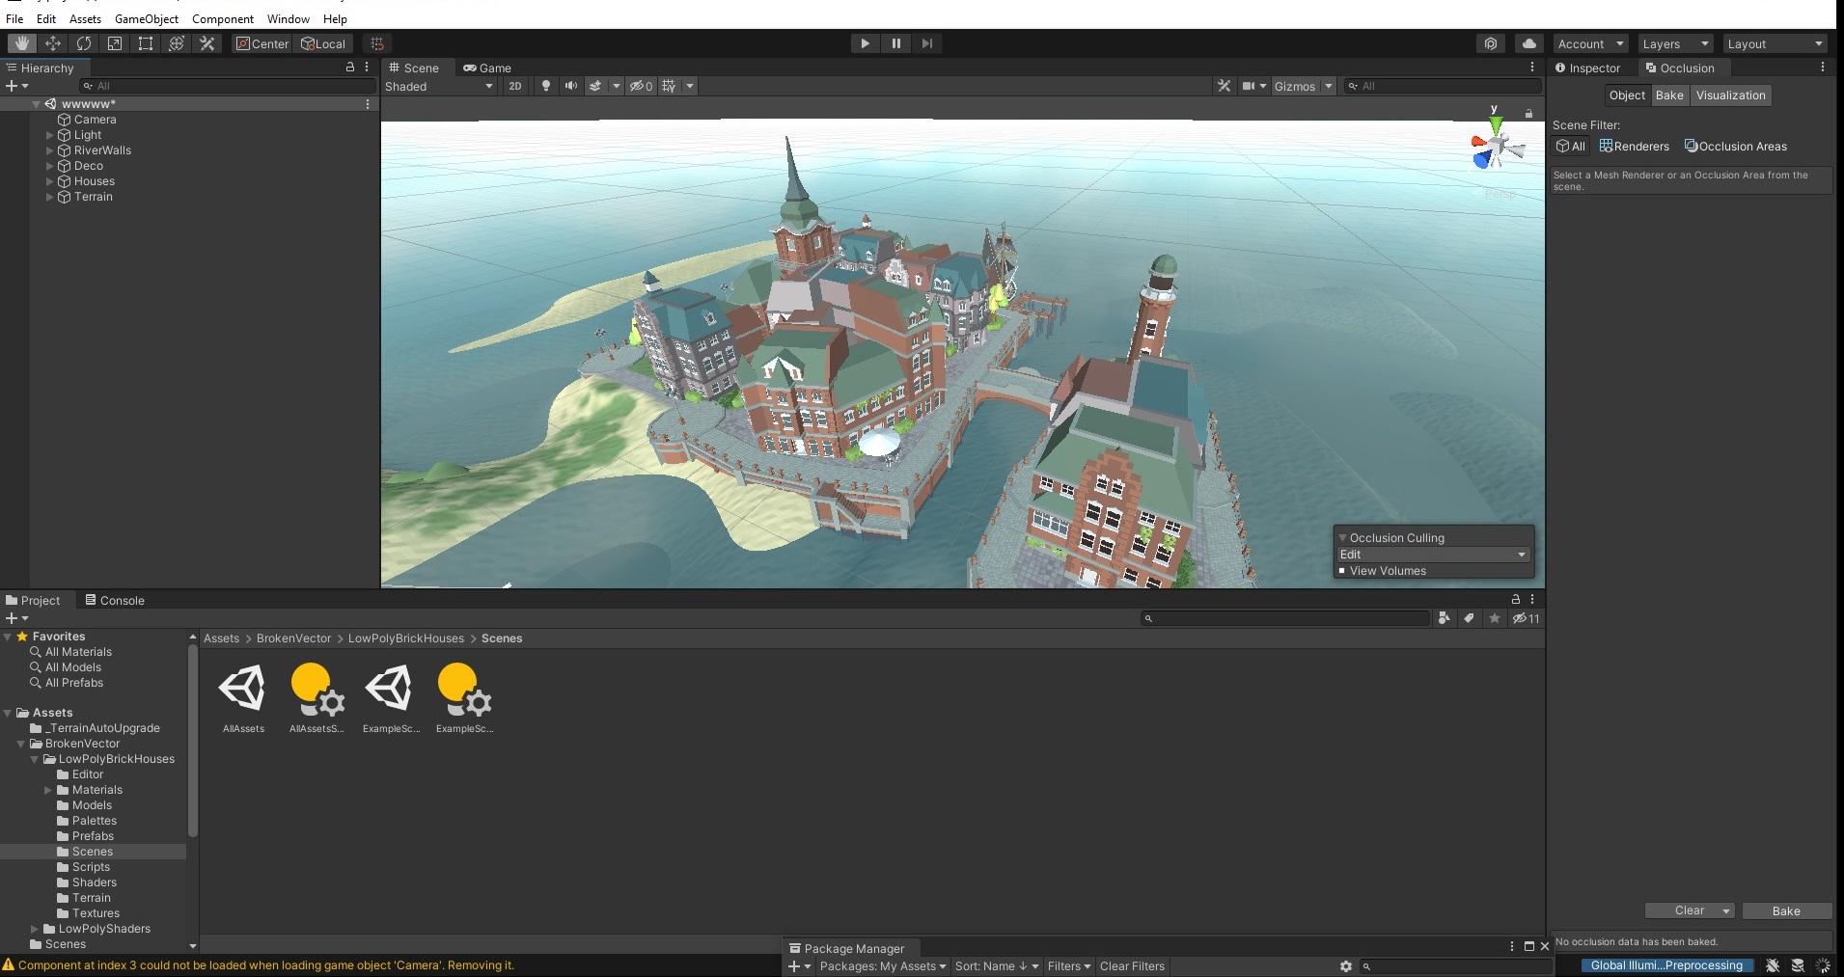The width and height of the screenshot is (1844, 977).
Task: Select the Hand tool
Action: click(21, 43)
